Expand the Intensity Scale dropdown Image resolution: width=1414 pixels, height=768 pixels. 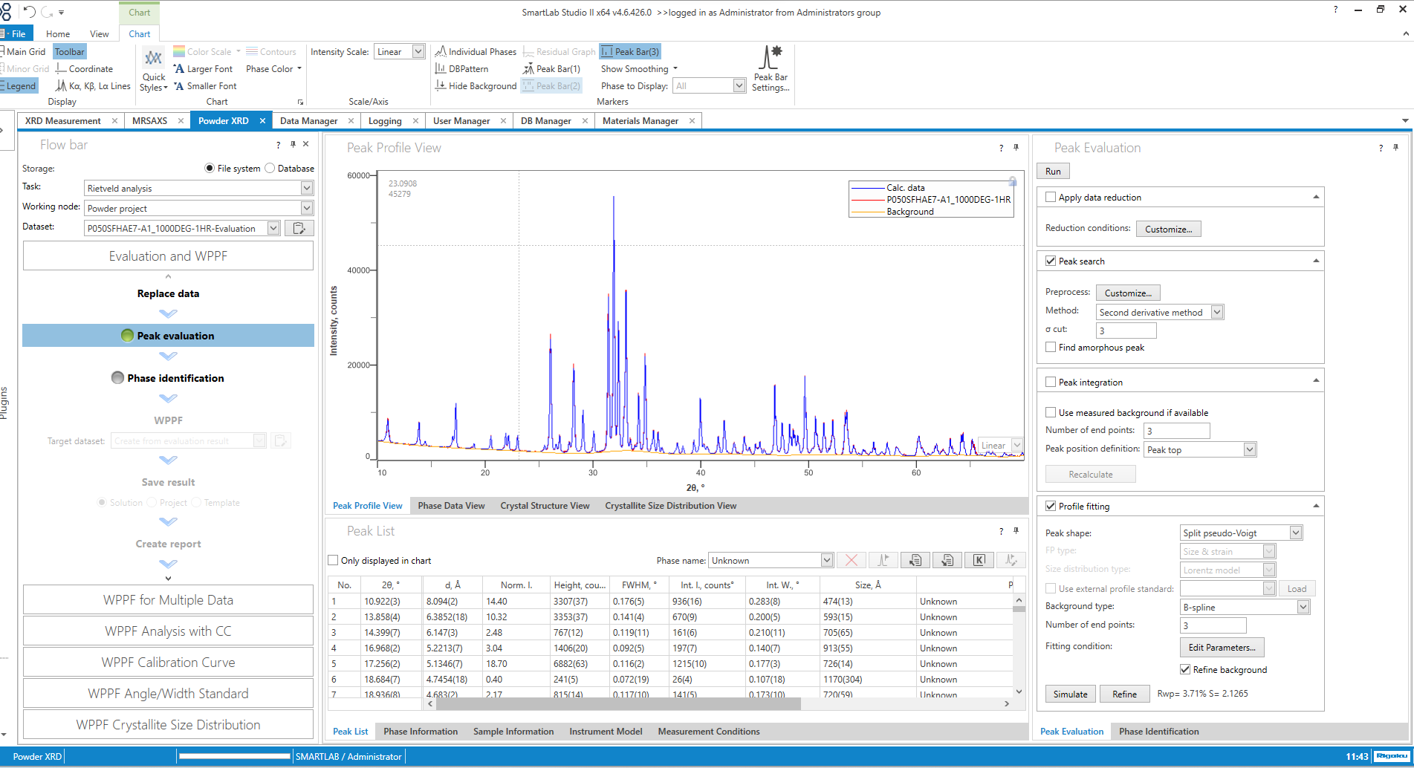pyautogui.click(x=418, y=52)
